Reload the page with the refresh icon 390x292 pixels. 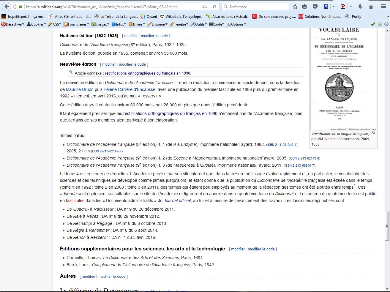tap(214, 7)
